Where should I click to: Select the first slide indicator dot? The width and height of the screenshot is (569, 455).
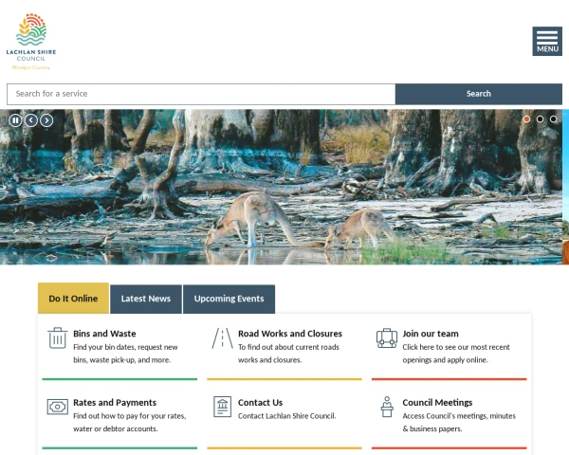click(x=526, y=119)
